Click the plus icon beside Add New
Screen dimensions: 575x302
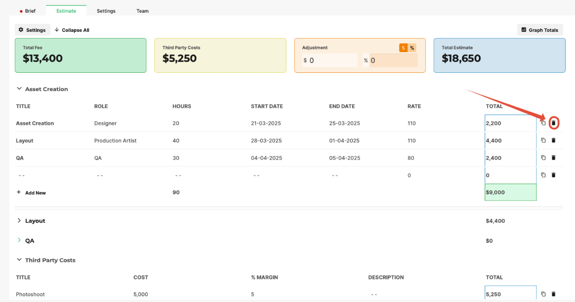click(19, 192)
